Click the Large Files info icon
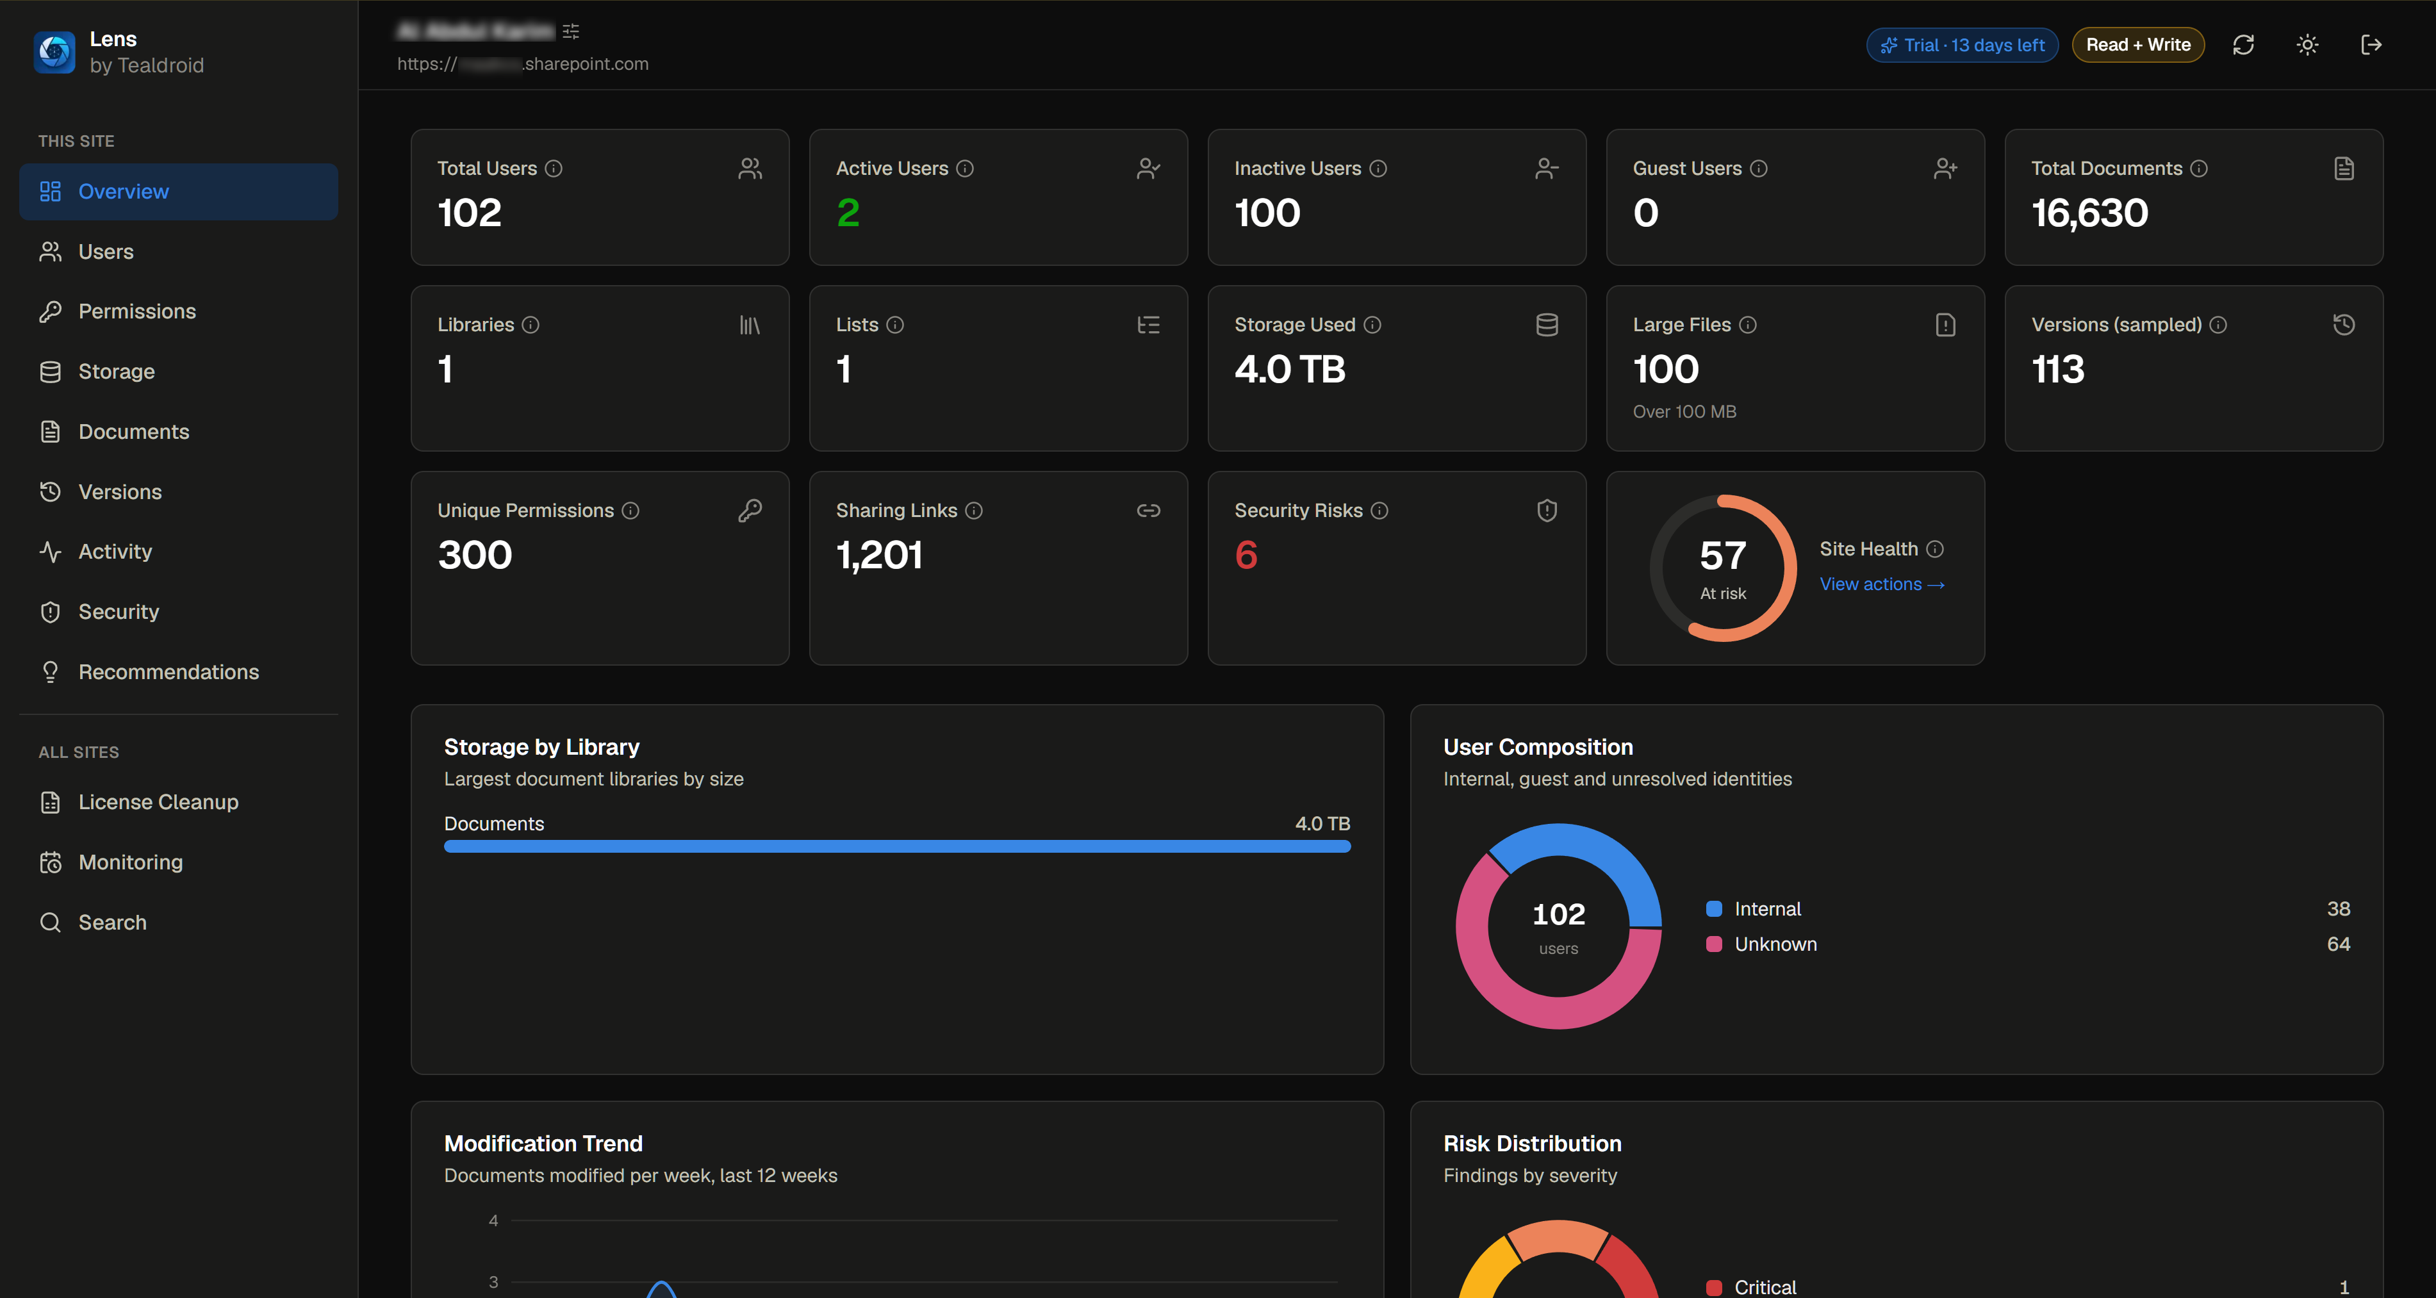Image resolution: width=2436 pixels, height=1298 pixels. [1748, 324]
